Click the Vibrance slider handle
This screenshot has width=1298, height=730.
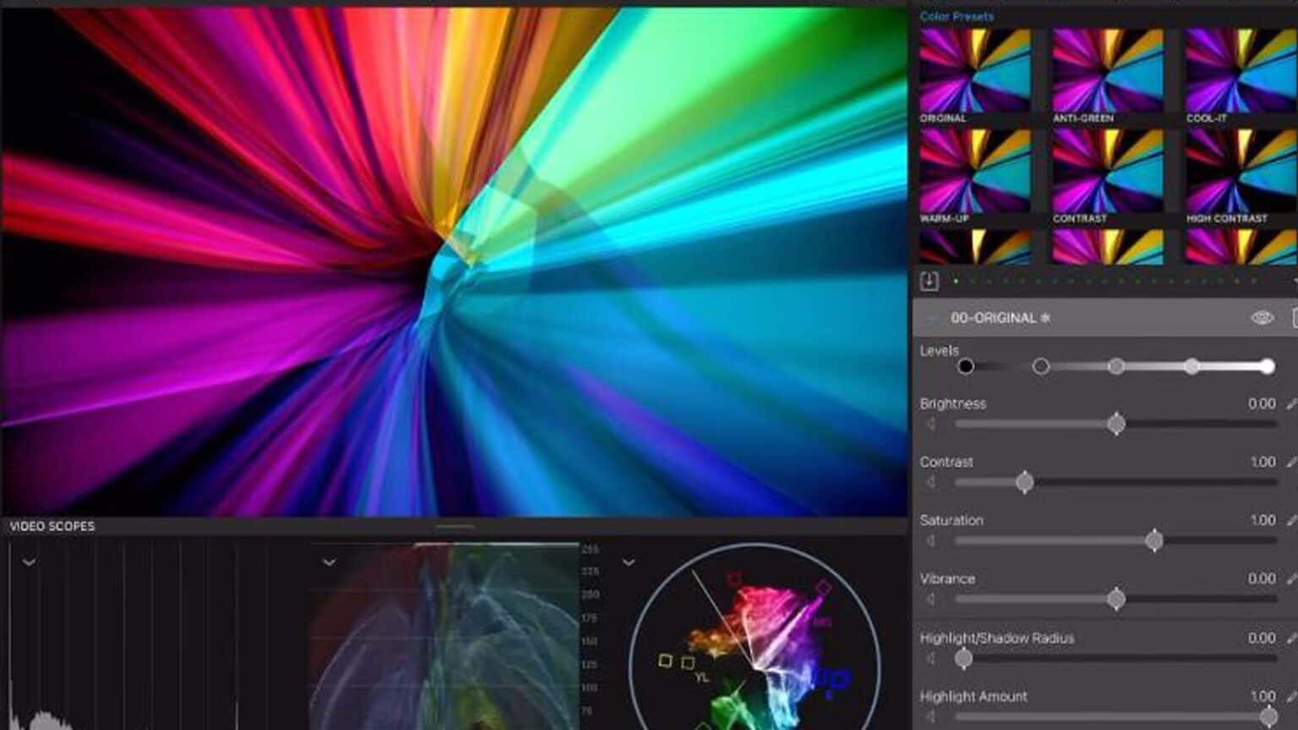[x=1116, y=598]
